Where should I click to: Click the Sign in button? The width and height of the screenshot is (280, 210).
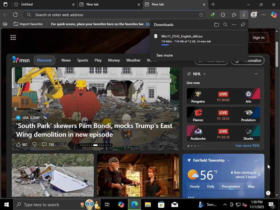coord(258,37)
